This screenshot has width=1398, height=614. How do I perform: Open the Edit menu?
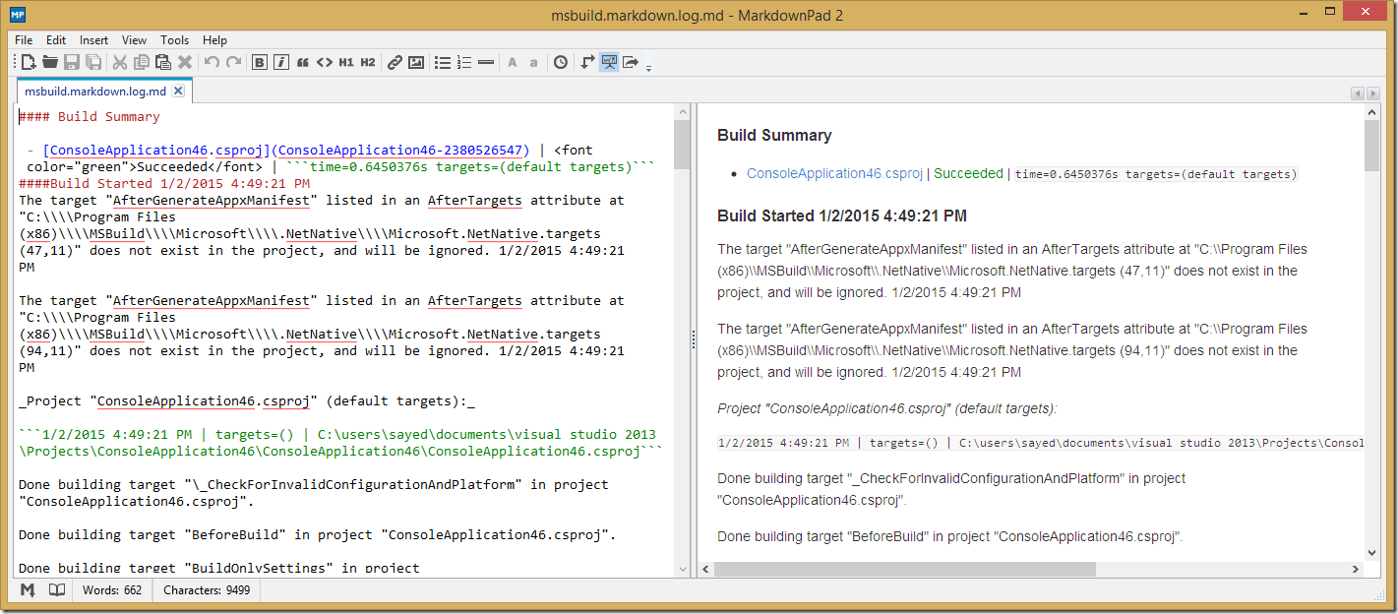point(56,40)
